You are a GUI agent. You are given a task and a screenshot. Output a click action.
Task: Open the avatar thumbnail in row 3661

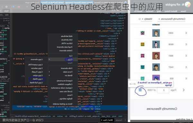pos(156,56)
